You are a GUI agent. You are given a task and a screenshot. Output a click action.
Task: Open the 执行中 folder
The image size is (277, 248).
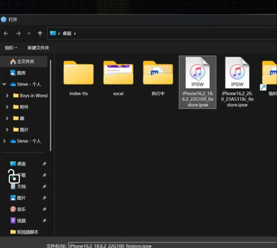[158, 74]
